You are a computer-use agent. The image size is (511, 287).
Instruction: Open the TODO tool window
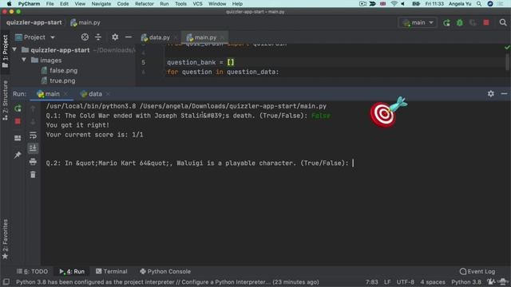pos(32,271)
